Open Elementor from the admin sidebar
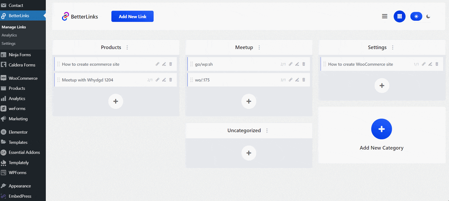449x201 pixels. point(18,132)
